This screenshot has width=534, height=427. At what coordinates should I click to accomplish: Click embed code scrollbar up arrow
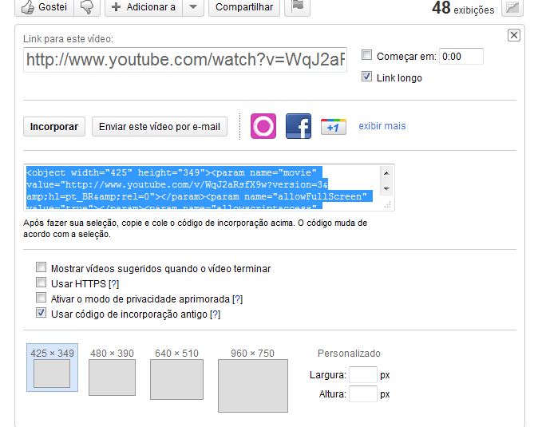click(386, 173)
